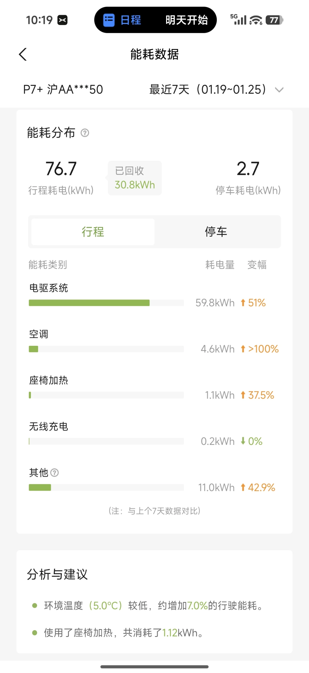309x673 pixels.
Task: Tap the 2.7 parking consumption figure
Action: pyautogui.click(x=248, y=169)
